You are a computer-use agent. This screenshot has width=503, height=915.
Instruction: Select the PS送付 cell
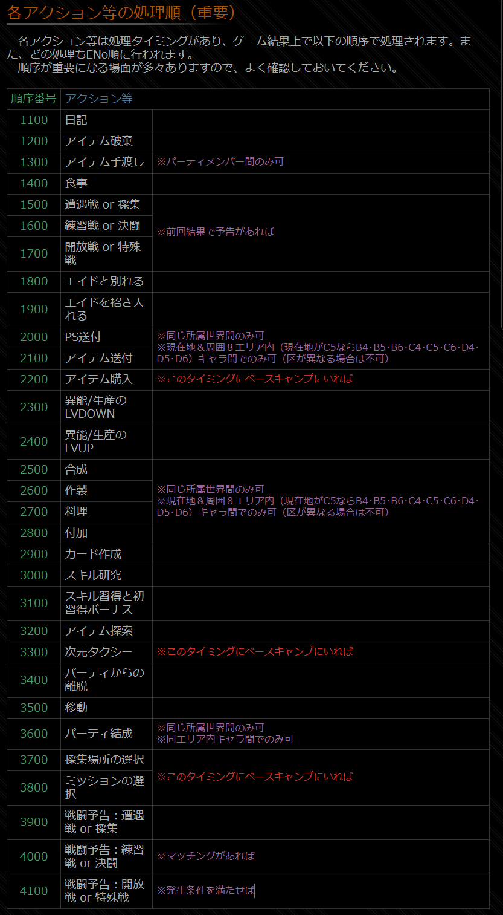[106, 337]
